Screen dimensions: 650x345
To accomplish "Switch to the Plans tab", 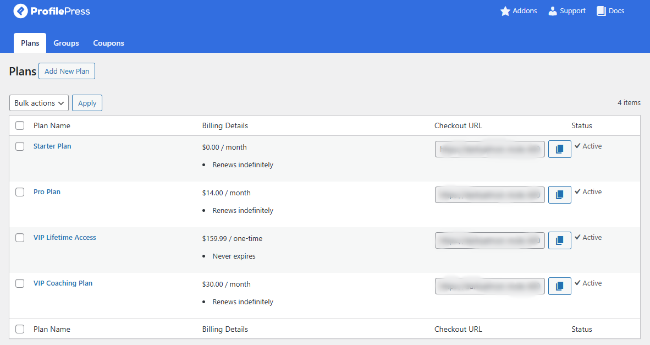I will [30, 43].
